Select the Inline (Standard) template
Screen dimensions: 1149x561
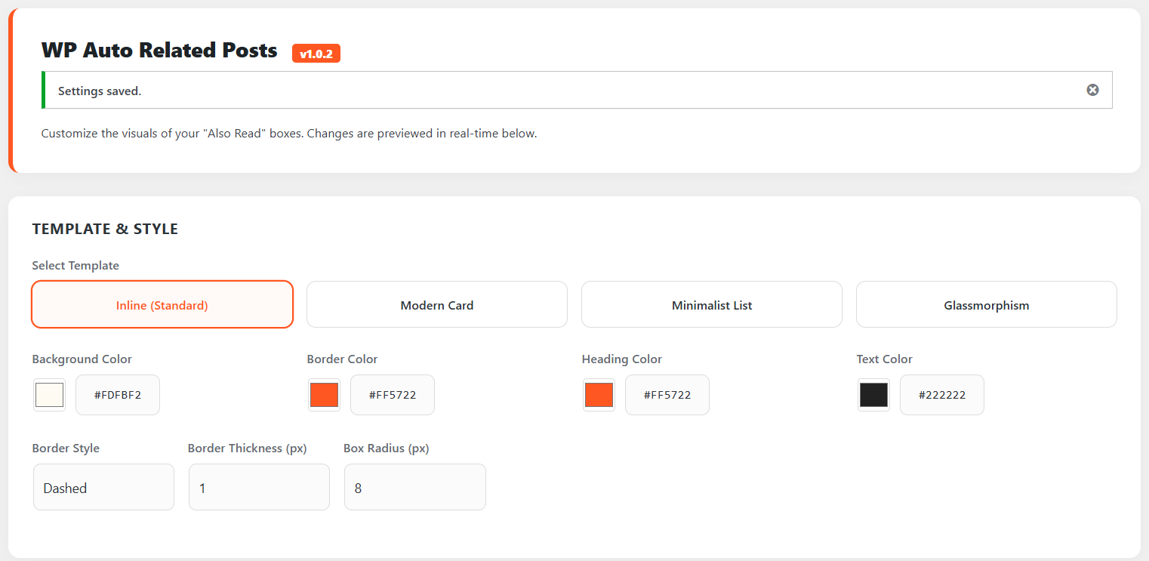coord(162,304)
